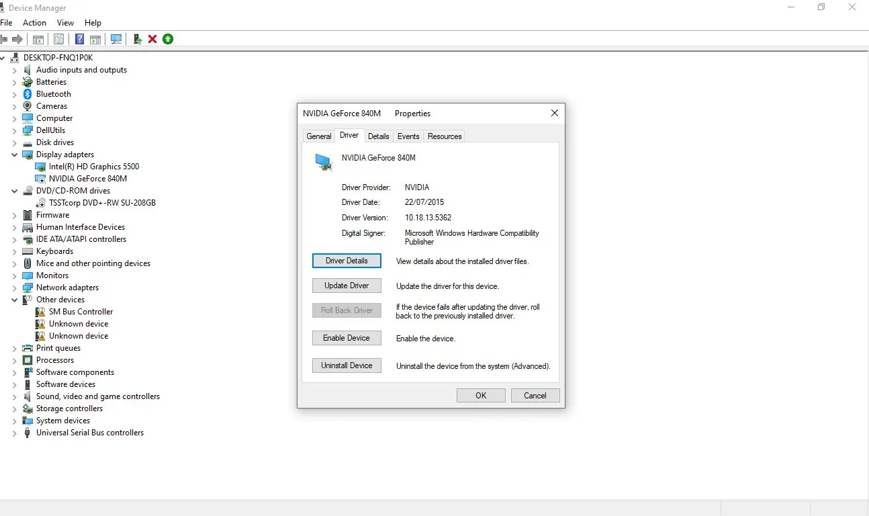The image size is (869, 516).
Task: Open the Action menu
Action: (x=35, y=23)
